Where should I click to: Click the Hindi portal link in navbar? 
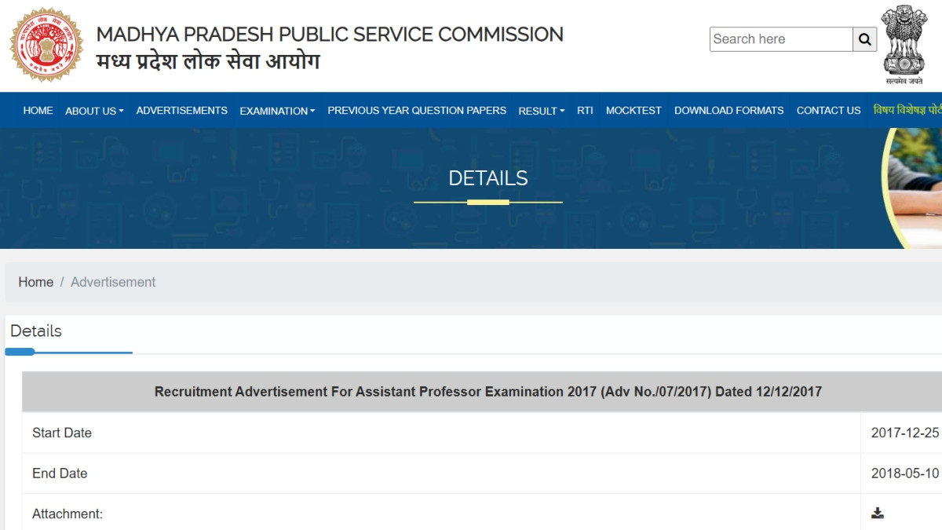click(x=907, y=111)
